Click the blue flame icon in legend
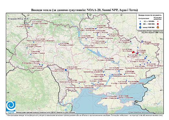Image resolution: width=169 pixels, height=120 pixels. coord(140,27)
